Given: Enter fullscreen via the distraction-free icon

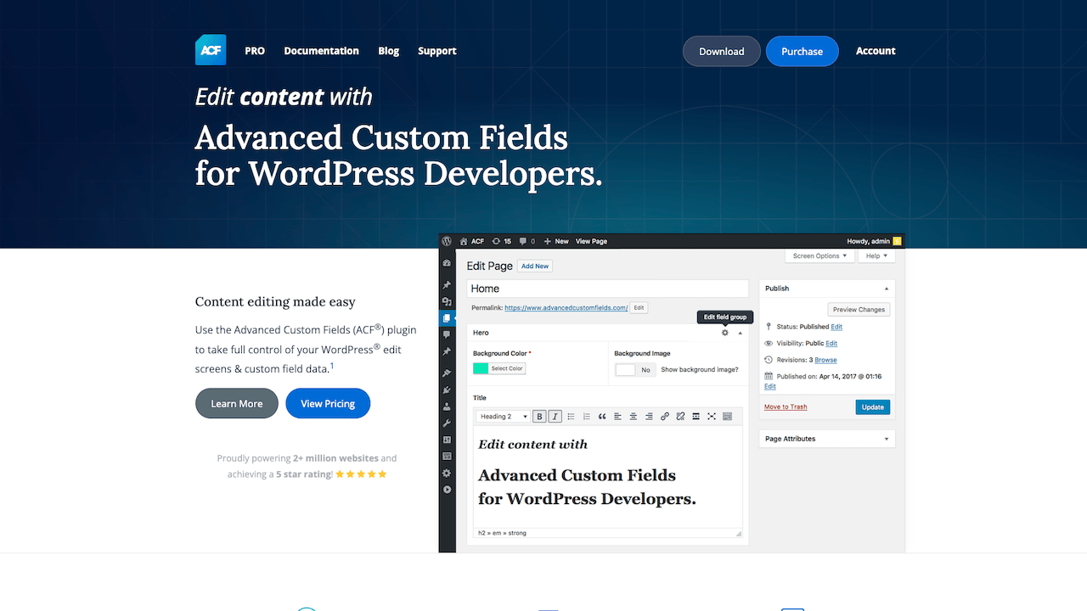Looking at the screenshot, I should pyautogui.click(x=712, y=417).
